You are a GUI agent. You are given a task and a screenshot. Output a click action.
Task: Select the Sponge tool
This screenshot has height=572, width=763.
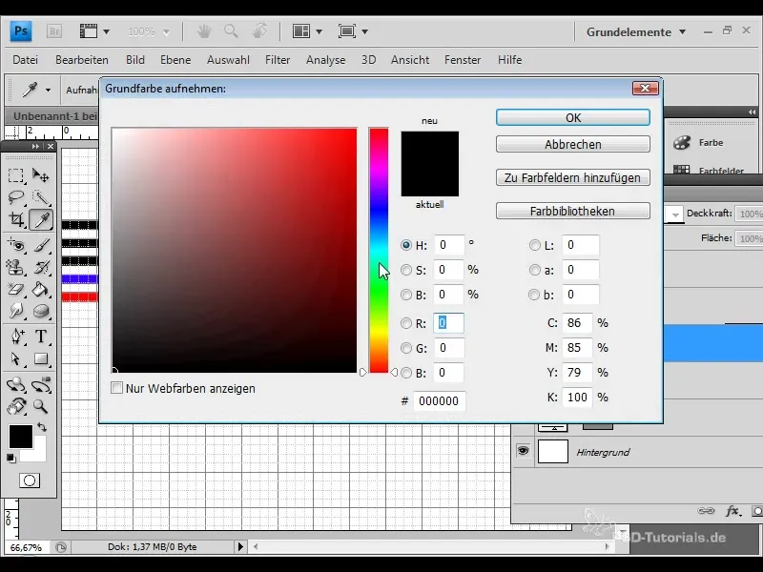[40, 311]
